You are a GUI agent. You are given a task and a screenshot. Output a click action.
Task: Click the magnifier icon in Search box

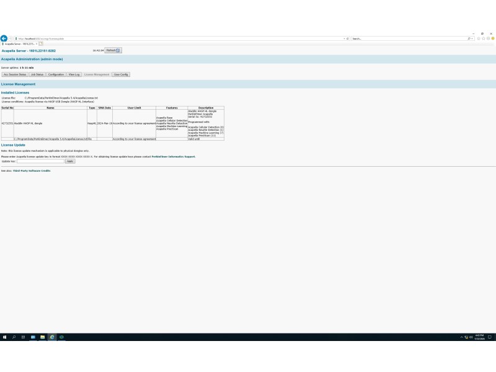[469, 38]
